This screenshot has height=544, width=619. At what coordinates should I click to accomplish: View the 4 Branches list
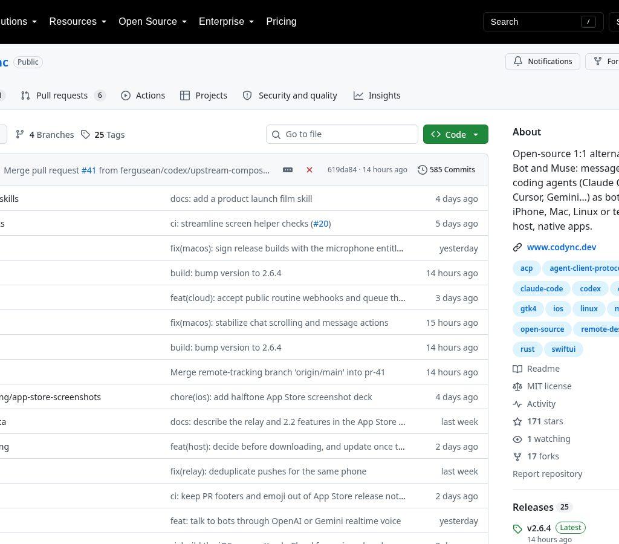pos(45,135)
